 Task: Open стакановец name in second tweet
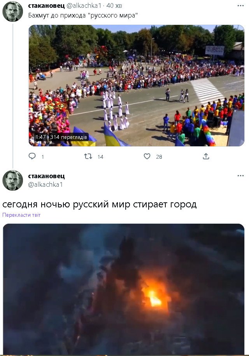click(x=46, y=176)
